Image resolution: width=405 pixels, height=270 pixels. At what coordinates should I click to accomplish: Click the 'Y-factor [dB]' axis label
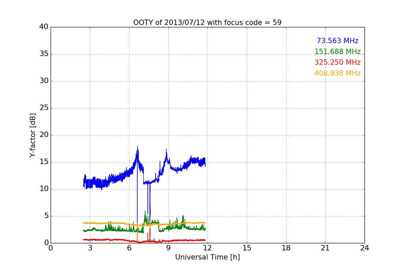pyautogui.click(x=33, y=135)
